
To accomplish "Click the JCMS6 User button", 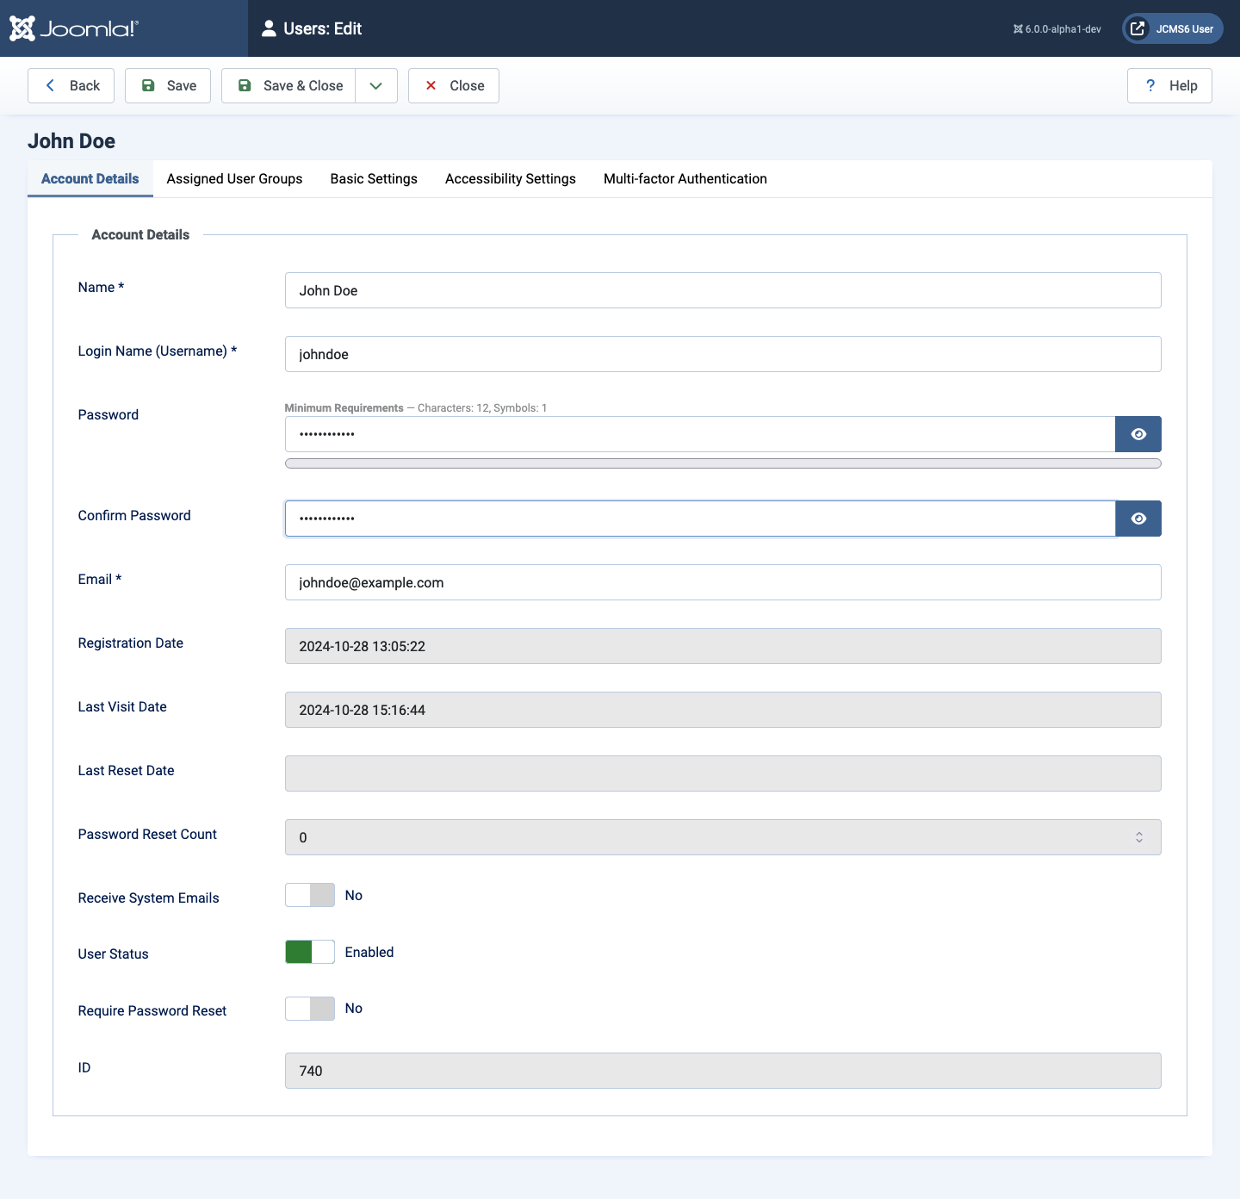I will (x=1173, y=28).
